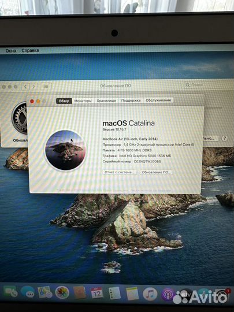Click the Обновление ПО window title
This screenshot has height=312, width=234.
click(116, 86)
